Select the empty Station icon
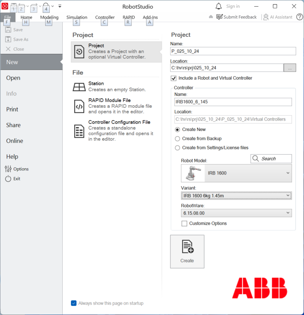Image resolution: width=304 pixels, height=315 pixels. pos(79,87)
